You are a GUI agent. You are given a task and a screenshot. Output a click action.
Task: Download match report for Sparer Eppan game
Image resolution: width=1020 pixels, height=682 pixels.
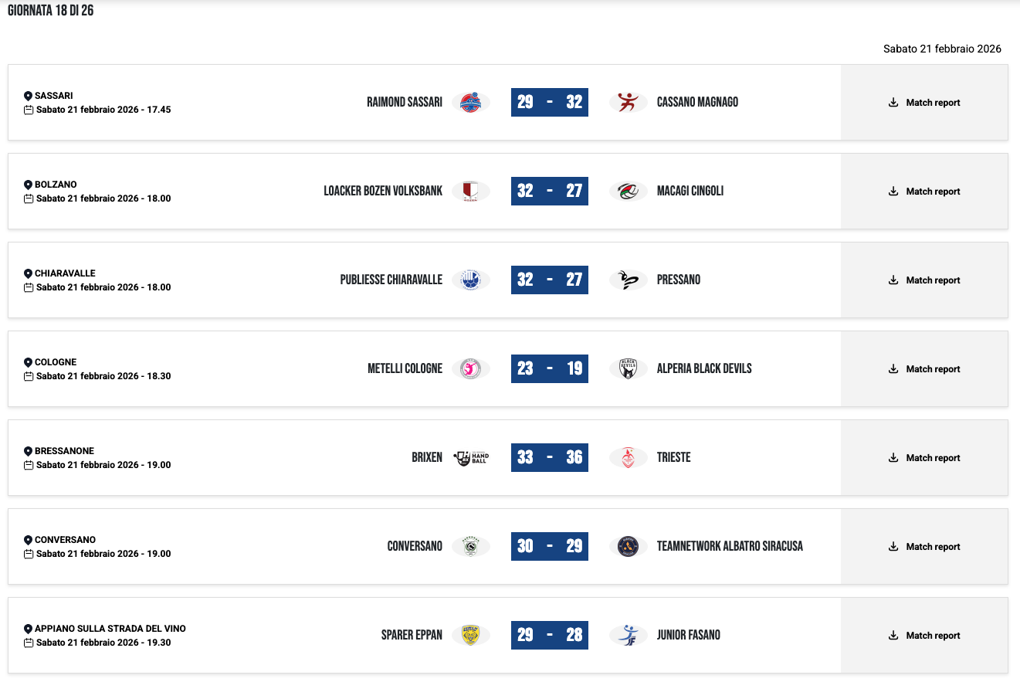point(924,636)
